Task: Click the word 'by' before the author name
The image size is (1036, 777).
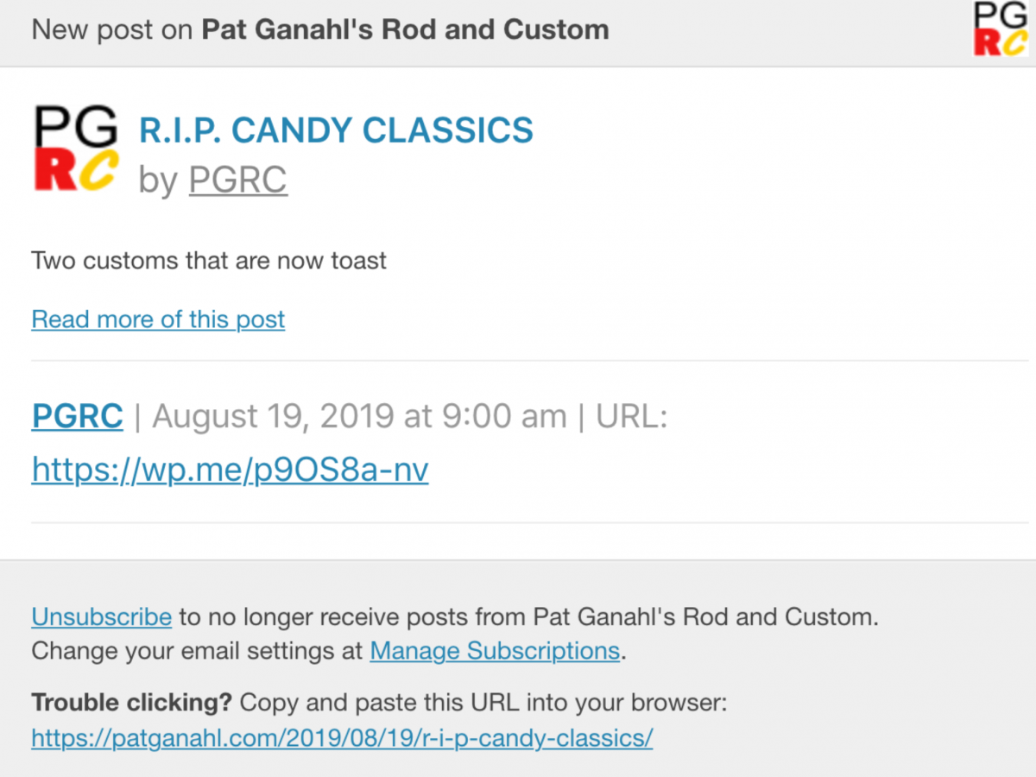Action: click(159, 181)
